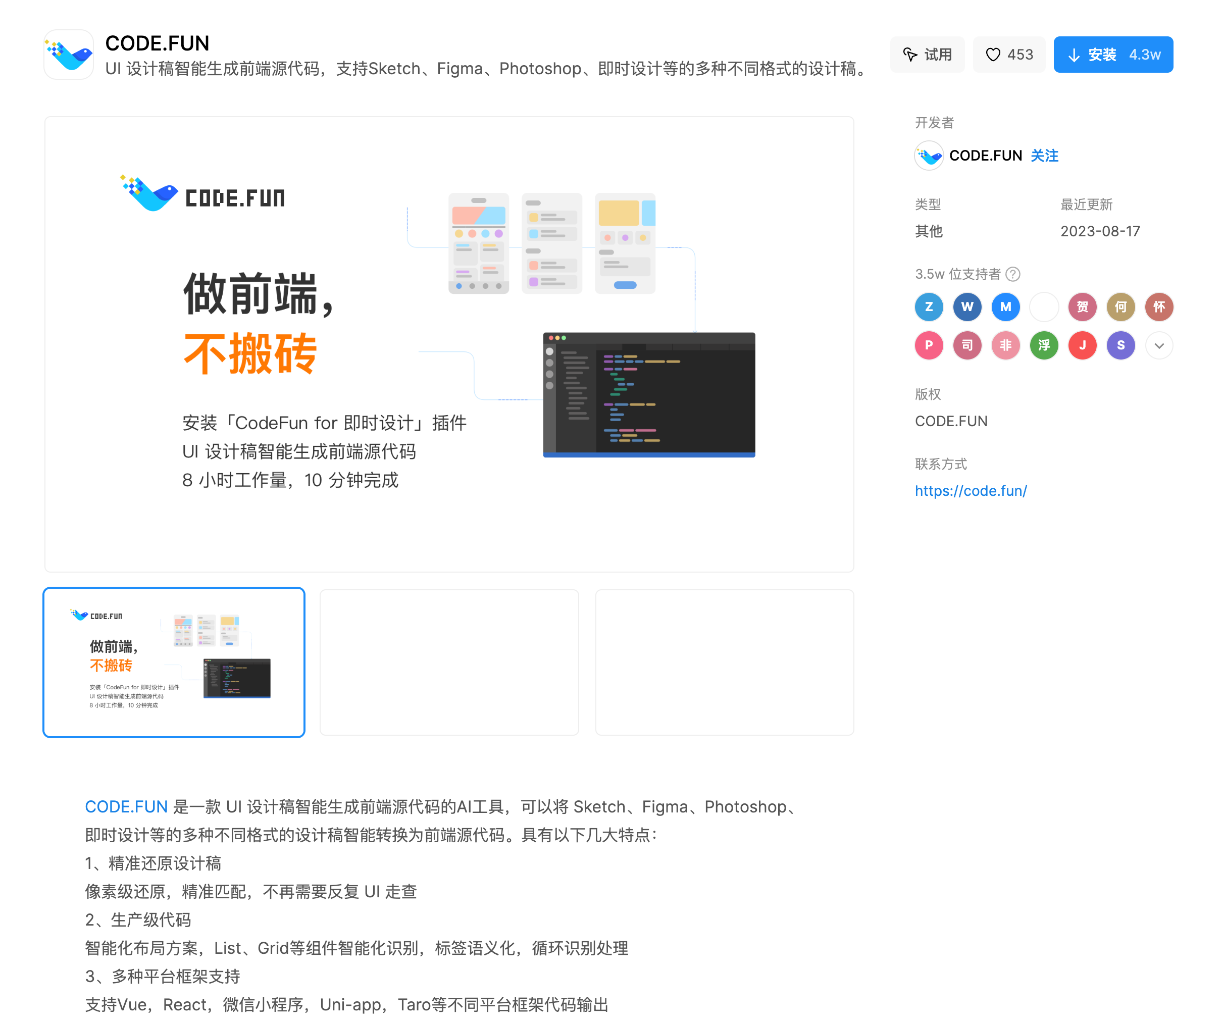Viewport: 1223px width, 1022px height.
Task: Click supporter avatar Z
Action: (x=929, y=307)
